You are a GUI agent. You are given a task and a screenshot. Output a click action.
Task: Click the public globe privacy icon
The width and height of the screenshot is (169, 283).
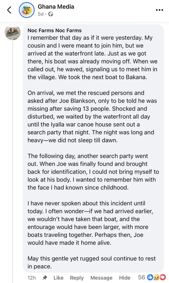(x=51, y=14)
